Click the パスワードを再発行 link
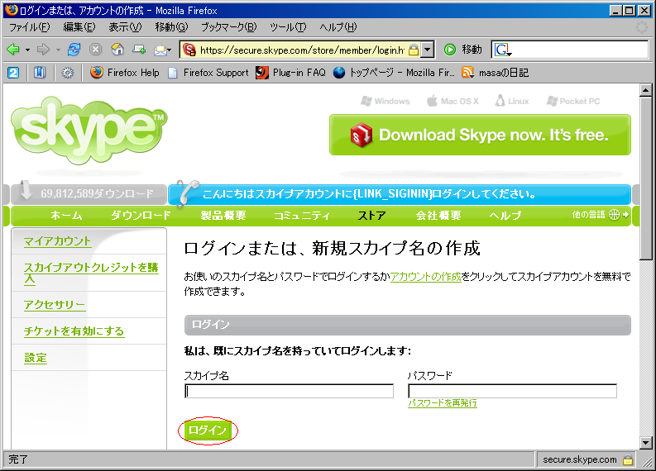Screen dimensions: 656x471 [443, 403]
